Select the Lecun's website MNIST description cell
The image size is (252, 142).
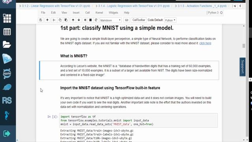[129, 70]
